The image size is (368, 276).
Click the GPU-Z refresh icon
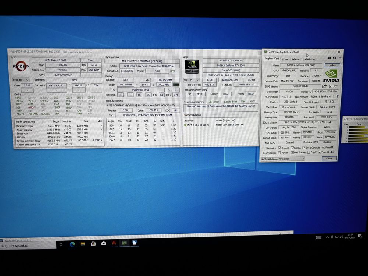[335, 58]
